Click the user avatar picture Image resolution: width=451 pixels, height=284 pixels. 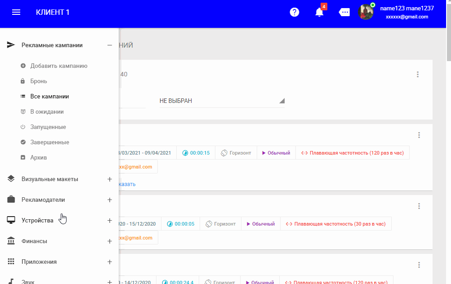pos(366,12)
